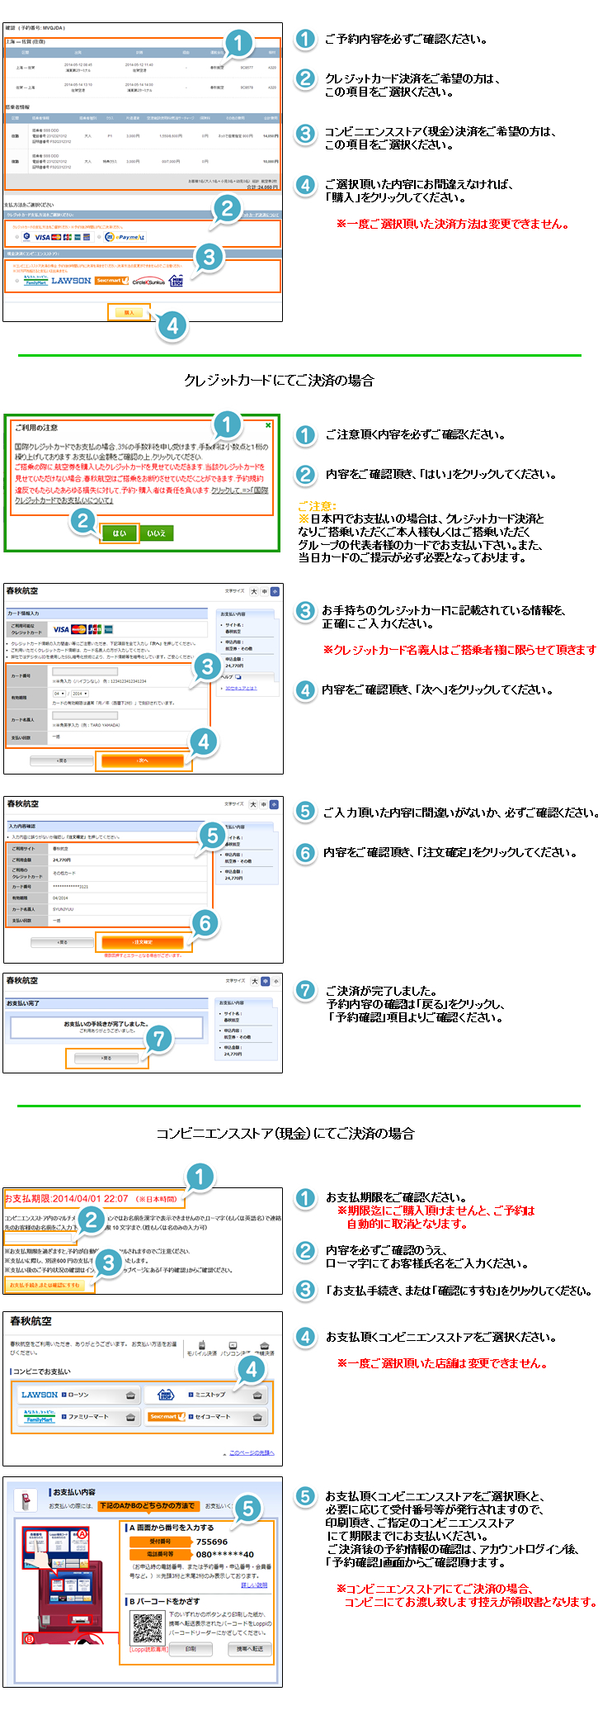
Task: Click the Seicomart logo in the cash payment row
Action: (111, 281)
